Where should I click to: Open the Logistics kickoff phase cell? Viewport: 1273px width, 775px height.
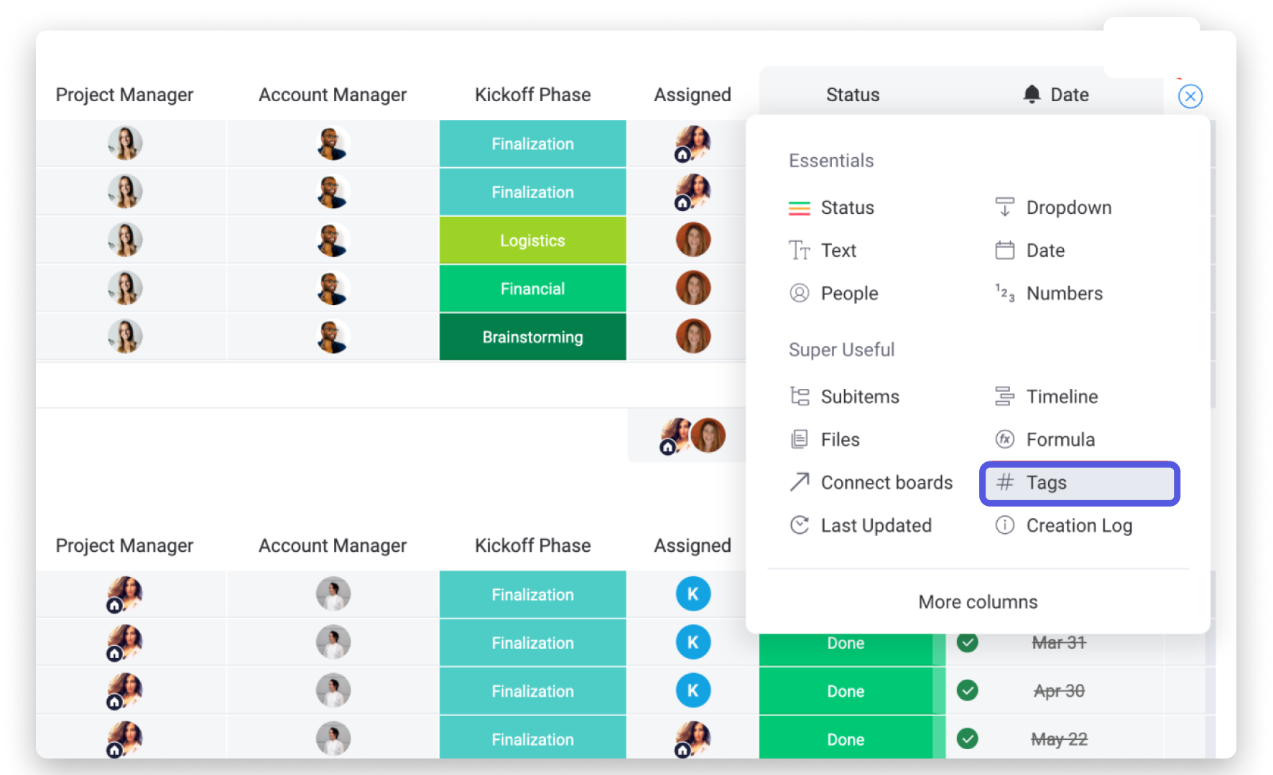(532, 240)
